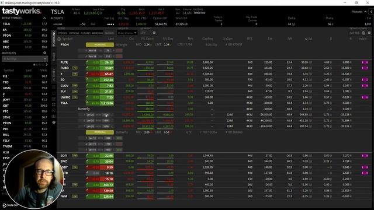Click the IWM row tag badge

(75, 197)
